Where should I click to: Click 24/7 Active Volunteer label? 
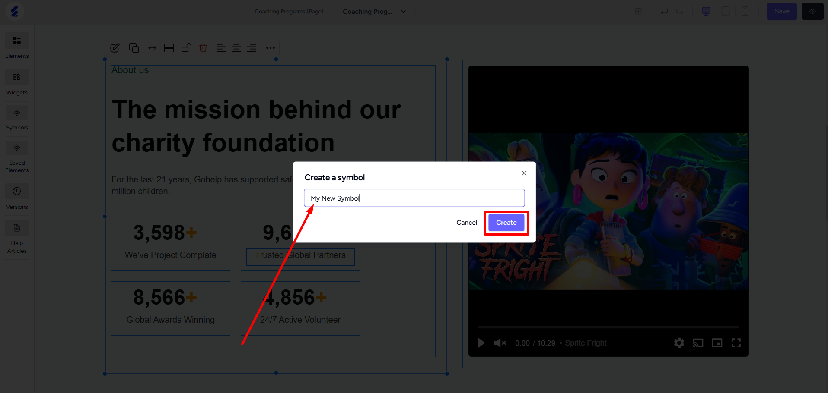click(300, 320)
